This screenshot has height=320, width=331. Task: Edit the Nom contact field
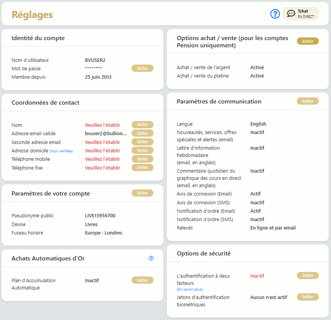point(142,125)
